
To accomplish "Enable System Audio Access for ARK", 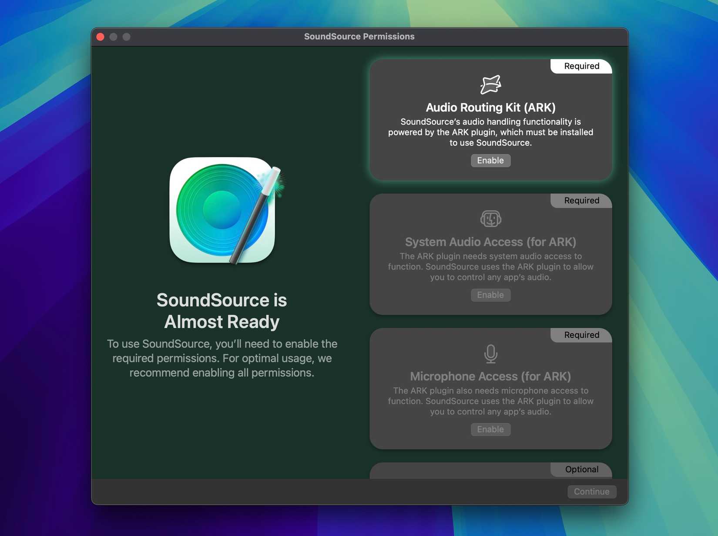I will [490, 295].
